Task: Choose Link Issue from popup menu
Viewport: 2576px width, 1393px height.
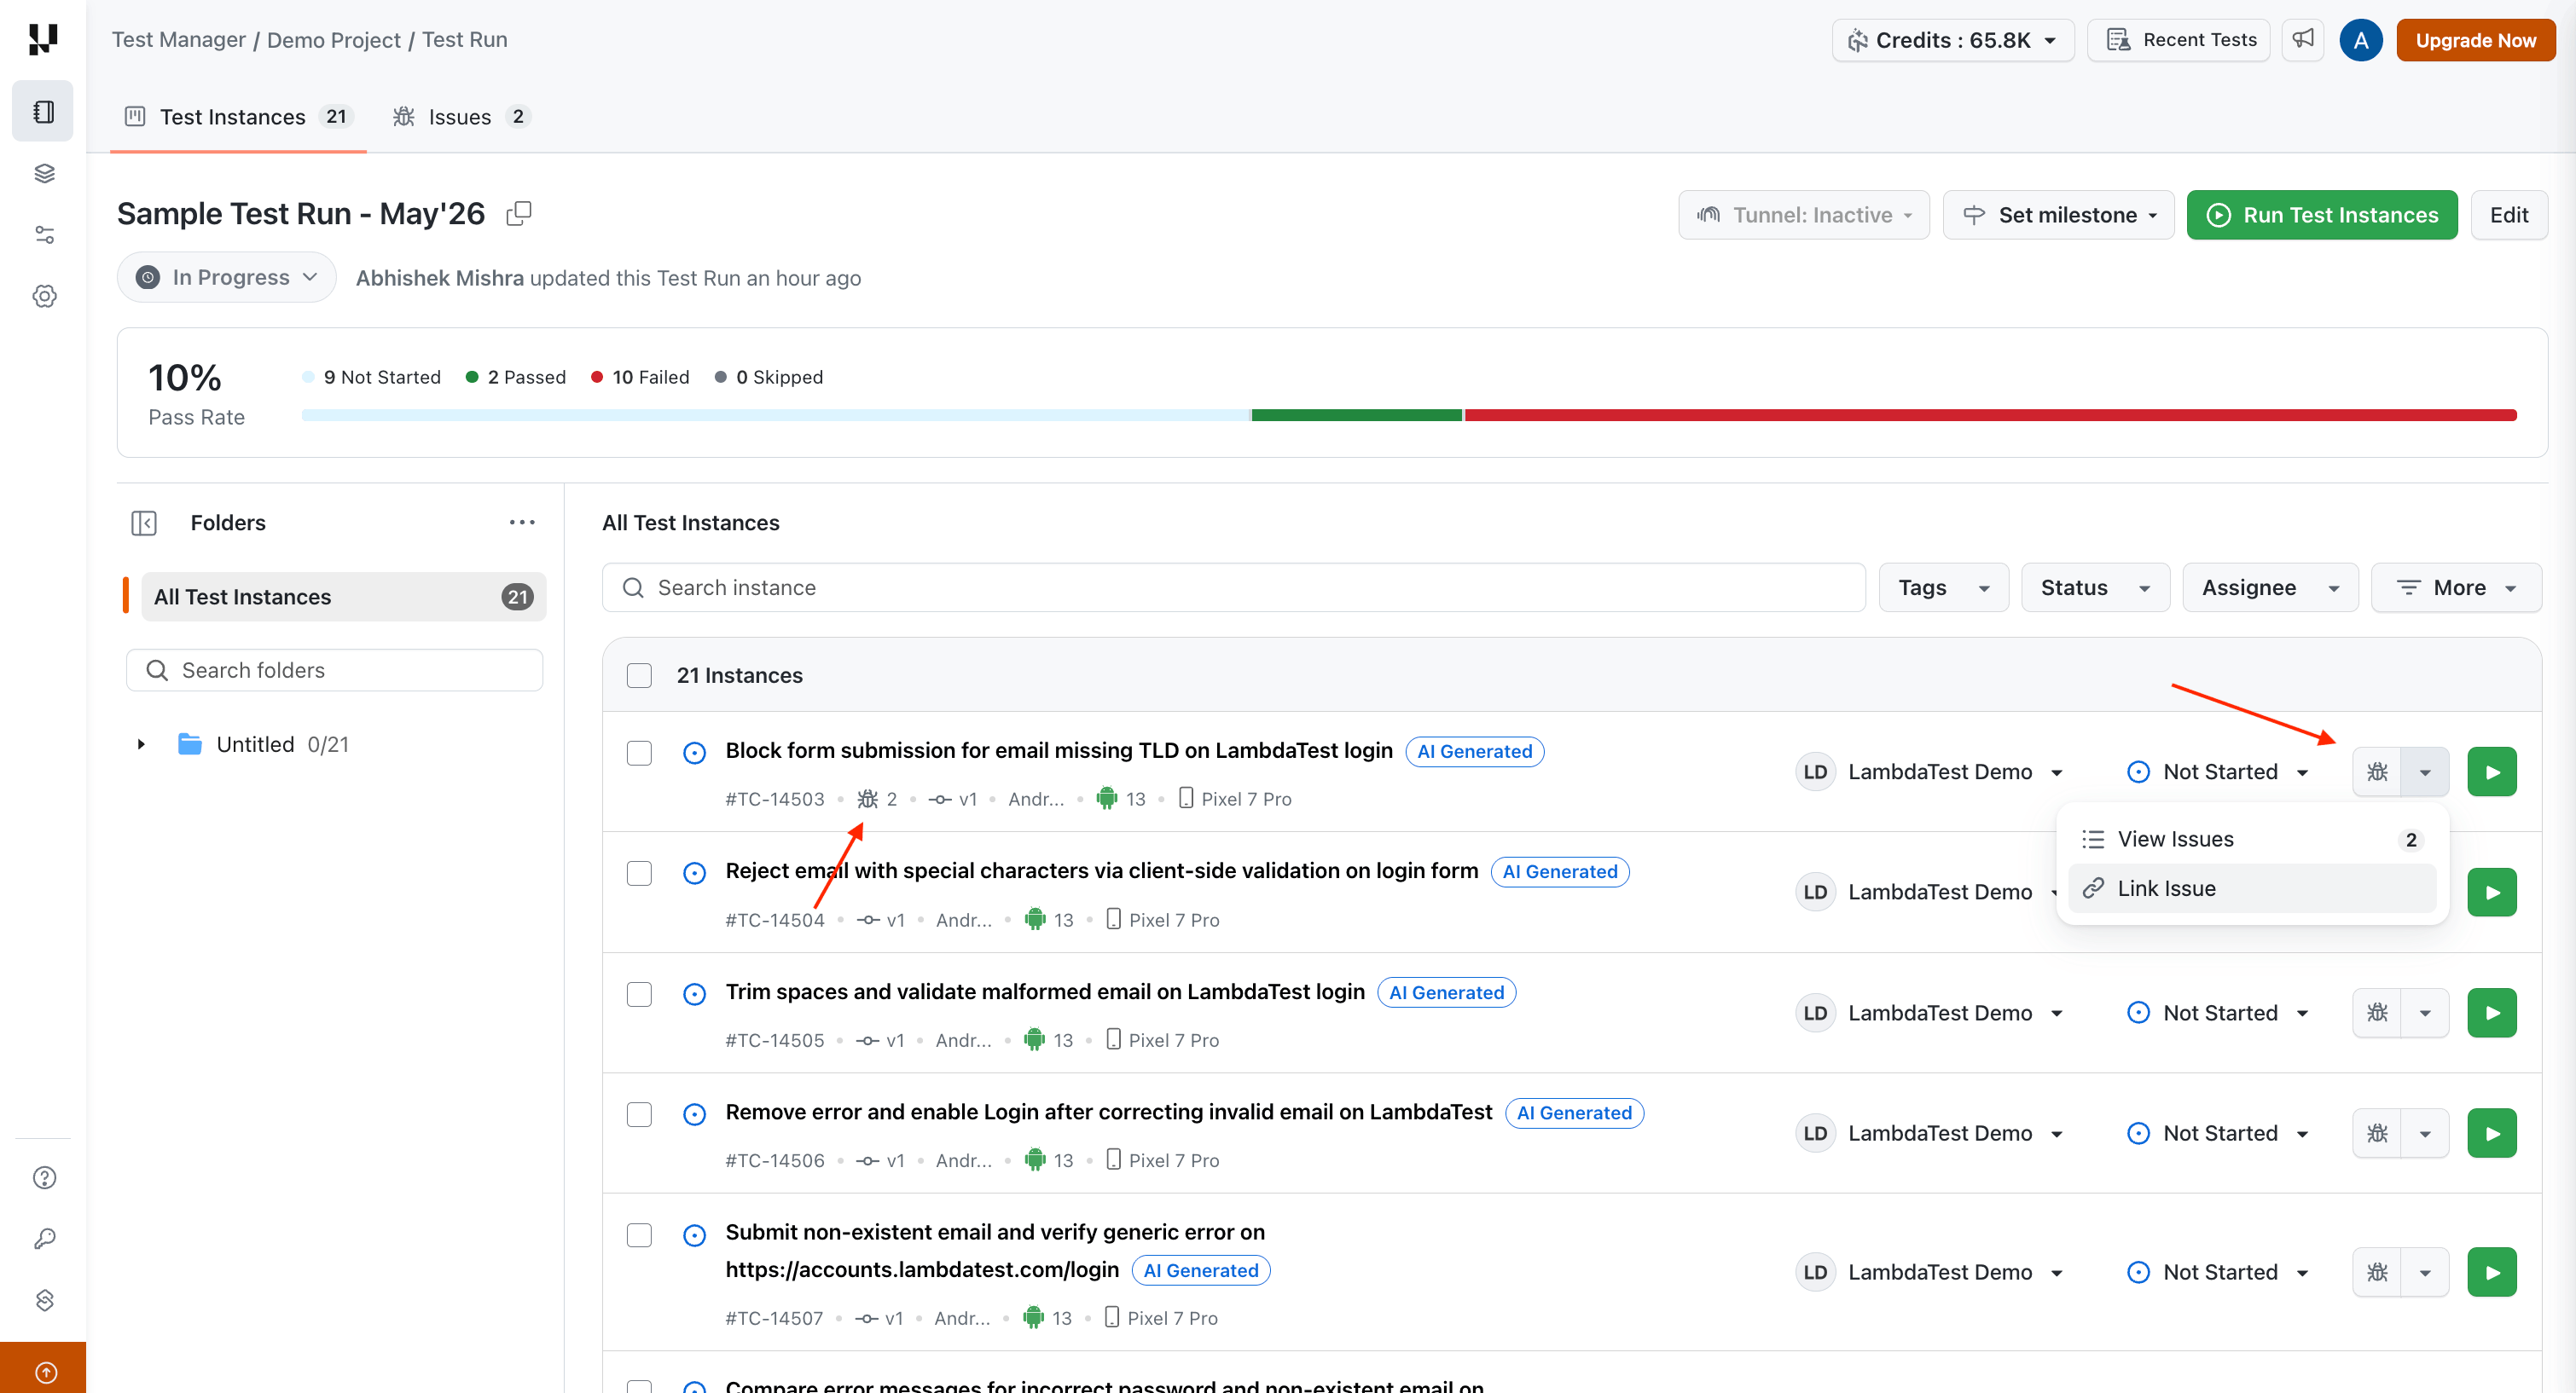Action: [x=2251, y=888]
